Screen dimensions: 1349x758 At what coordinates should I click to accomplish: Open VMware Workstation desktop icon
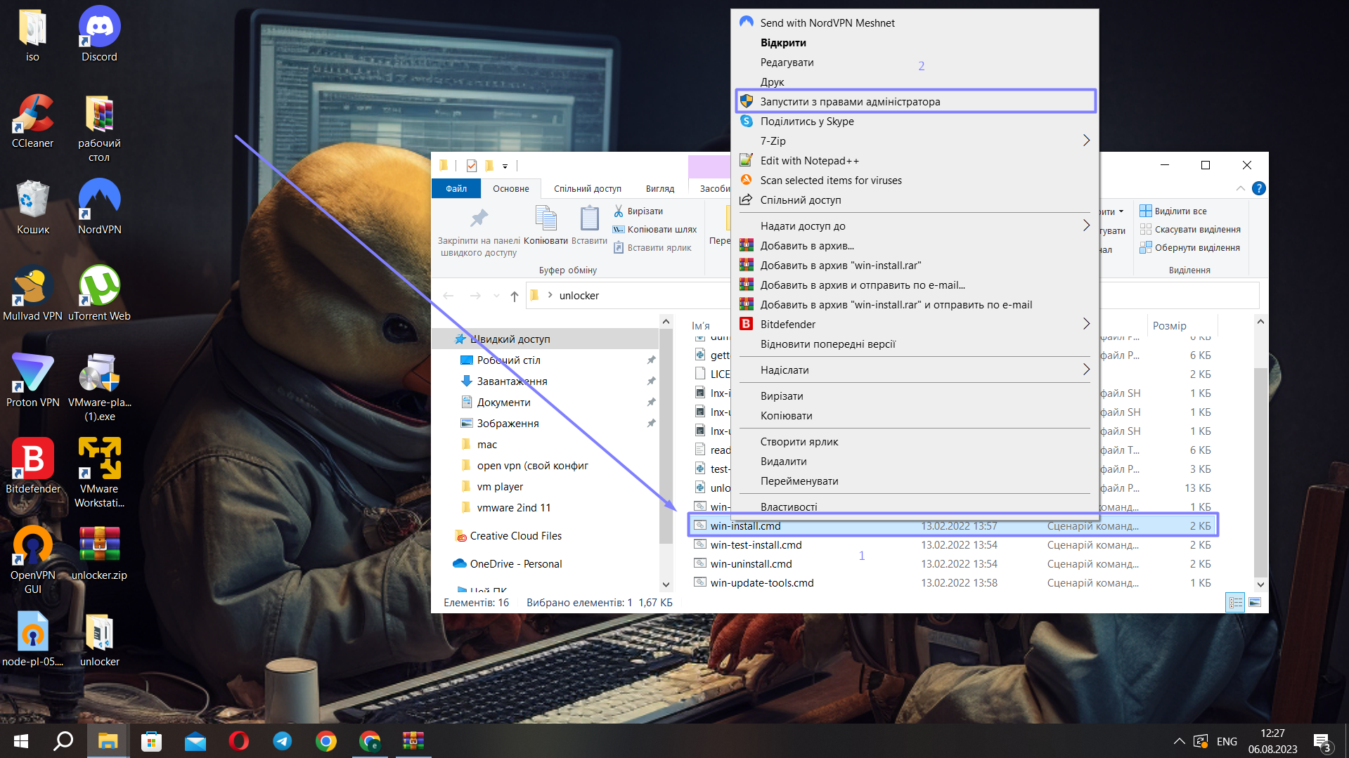tap(99, 473)
